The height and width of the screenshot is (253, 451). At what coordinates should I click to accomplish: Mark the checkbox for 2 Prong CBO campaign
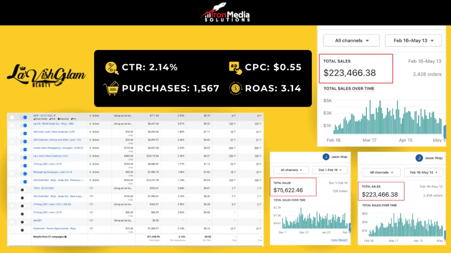[x=12, y=206]
